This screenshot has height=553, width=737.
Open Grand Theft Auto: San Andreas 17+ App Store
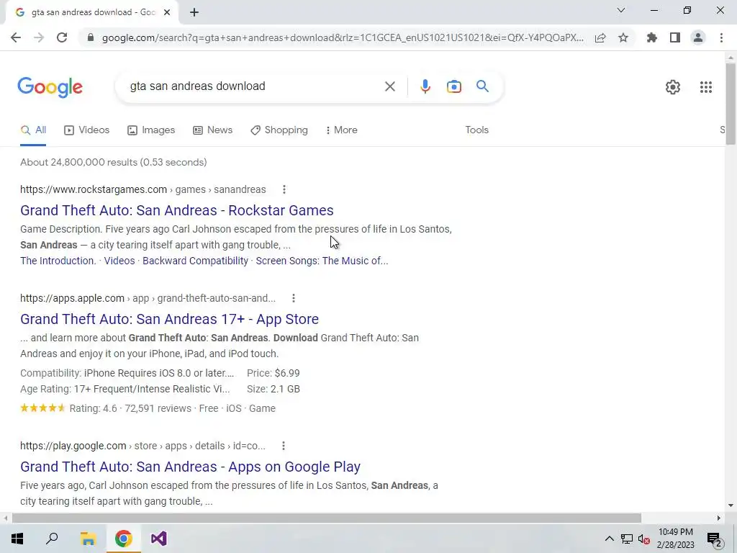click(169, 319)
